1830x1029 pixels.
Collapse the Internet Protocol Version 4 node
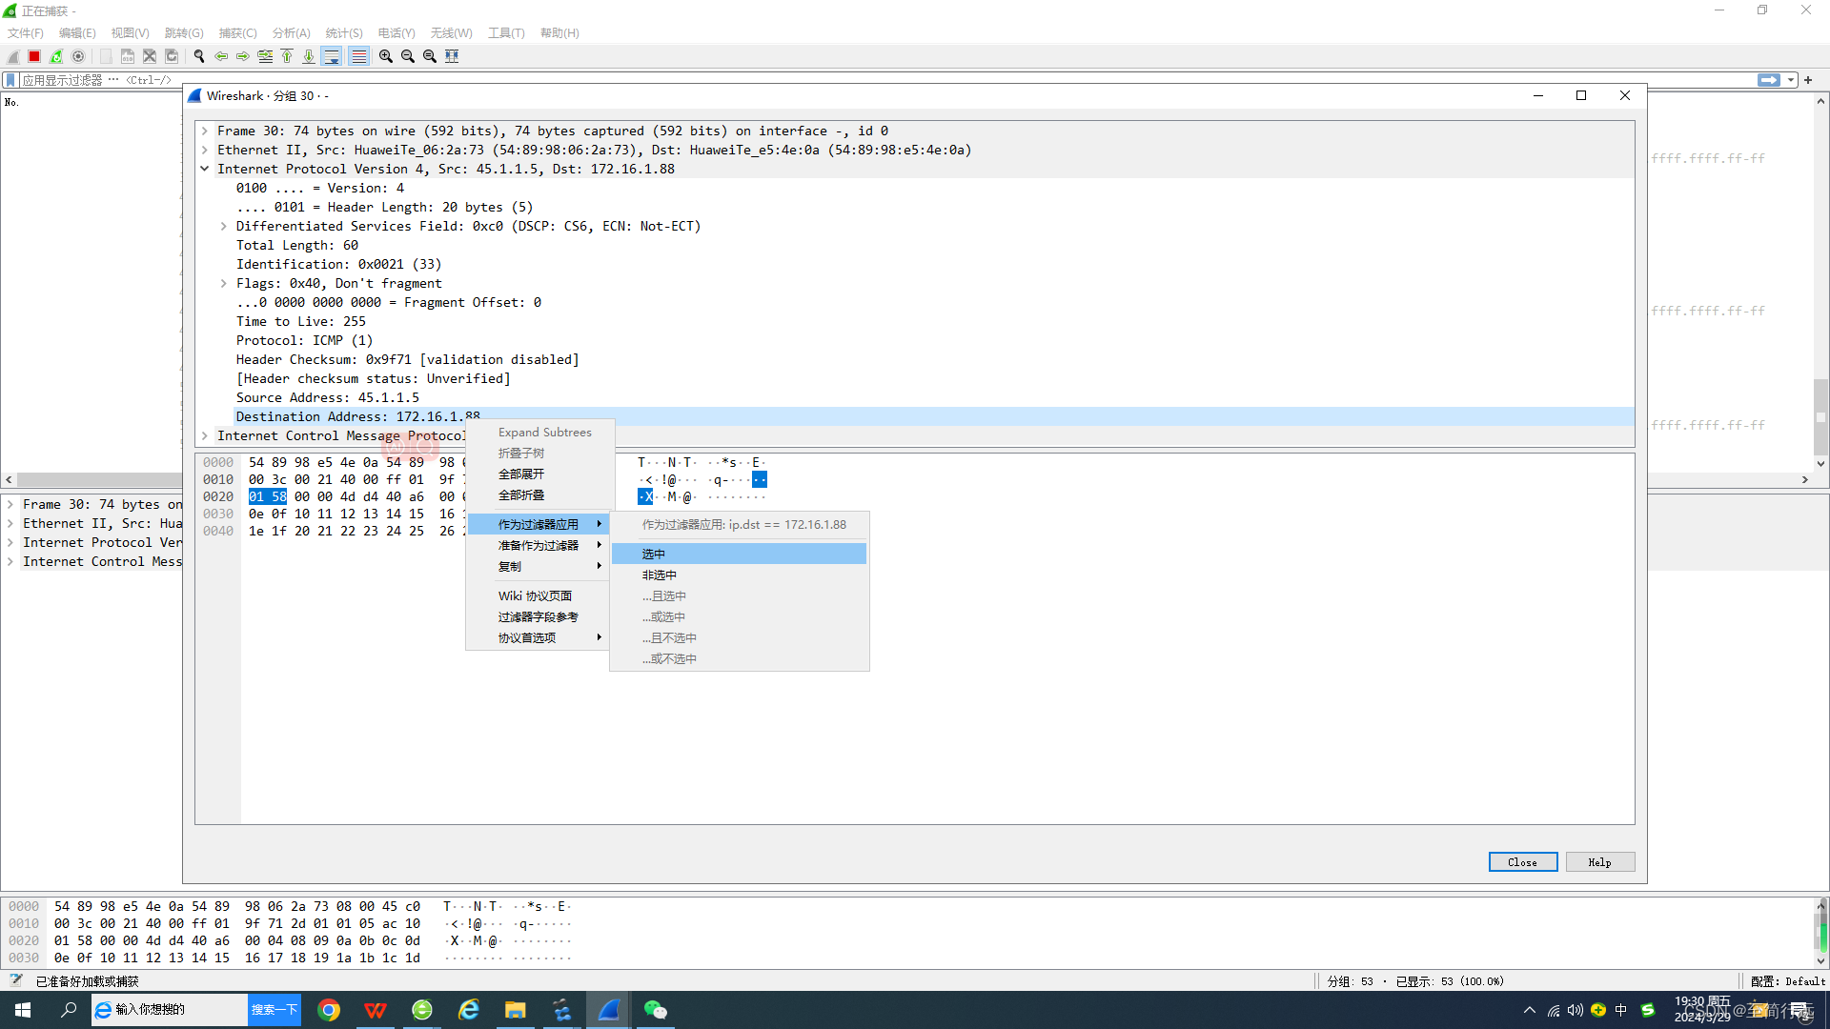205,169
